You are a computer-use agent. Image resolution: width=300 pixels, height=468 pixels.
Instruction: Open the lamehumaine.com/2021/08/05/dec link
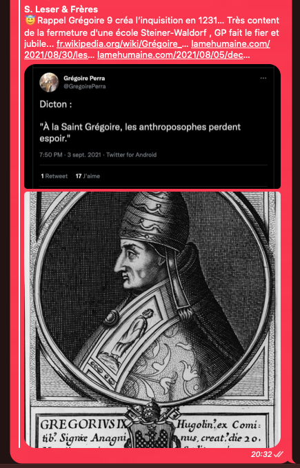[x=173, y=55]
